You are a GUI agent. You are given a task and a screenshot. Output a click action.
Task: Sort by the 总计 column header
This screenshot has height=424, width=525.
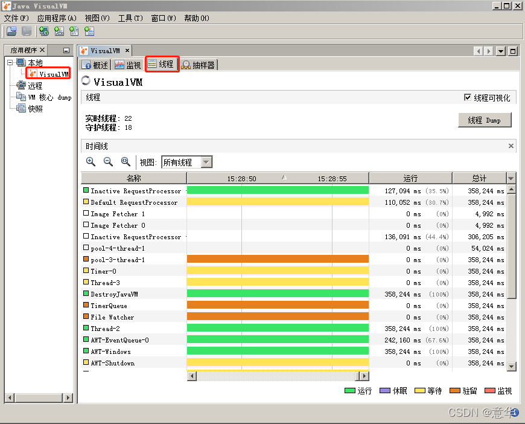click(480, 178)
